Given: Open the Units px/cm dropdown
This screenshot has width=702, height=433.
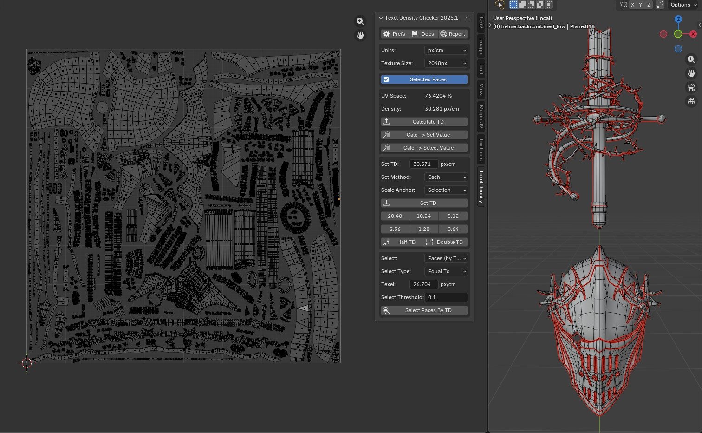Looking at the screenshot, I should click(446, 50).
